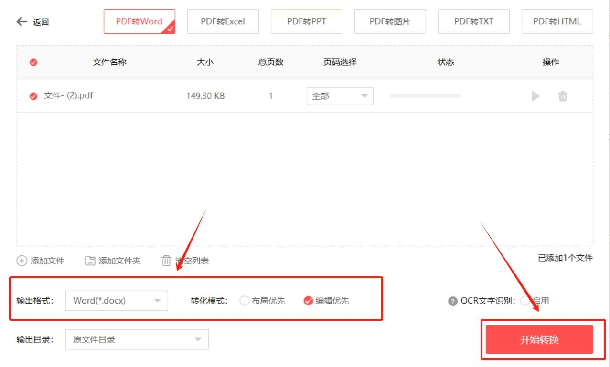Delete 文件- (2).pdf with the trash icon
610x367 pixels.
tap(563, 96)
